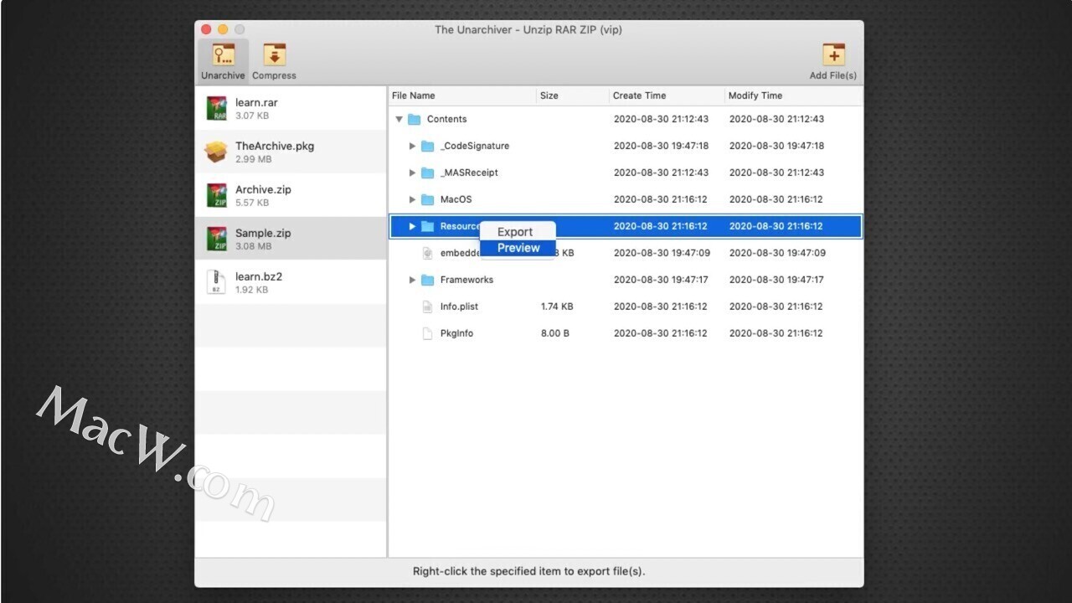Click the Contents row label
The width and height of the screenshot is (1072, 603).
click(x=447, y=119)
